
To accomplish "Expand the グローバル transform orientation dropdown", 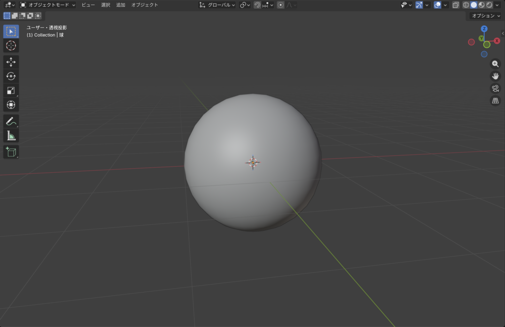I will 217,5.
